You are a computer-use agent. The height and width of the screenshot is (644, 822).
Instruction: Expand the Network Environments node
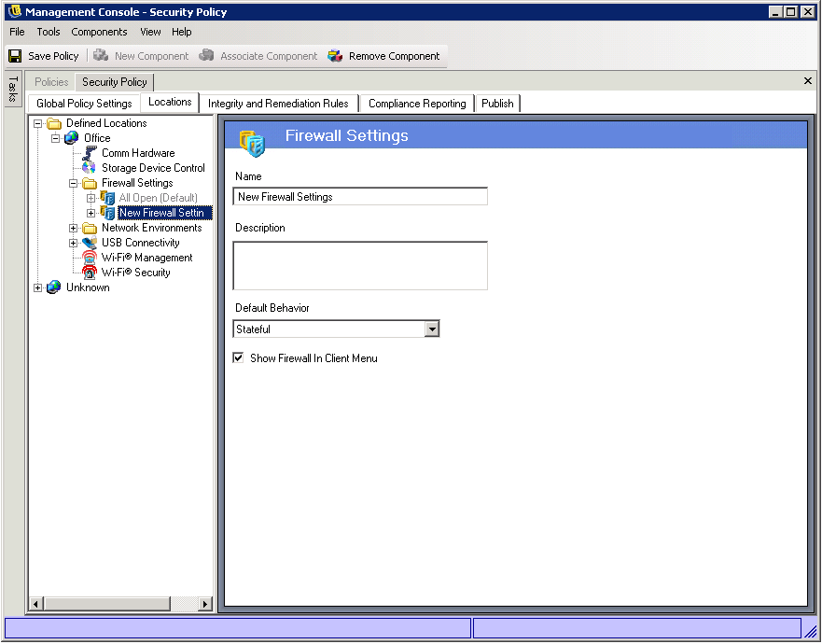74,228
